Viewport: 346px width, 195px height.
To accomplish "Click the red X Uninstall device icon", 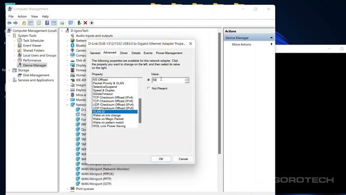I will [85, 23].
